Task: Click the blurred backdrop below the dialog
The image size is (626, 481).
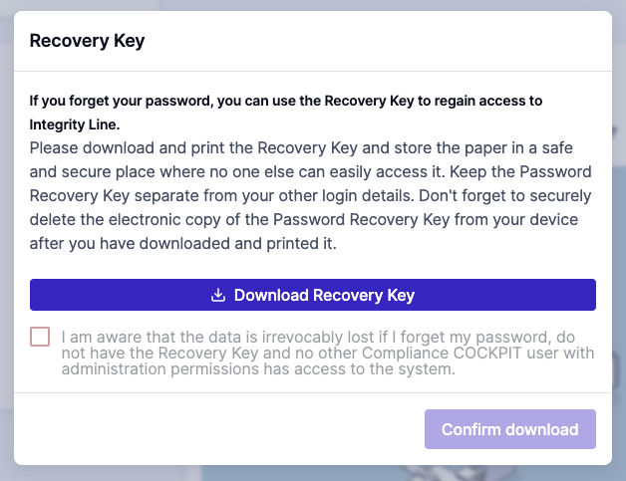Action: click(x=313, y=473)
